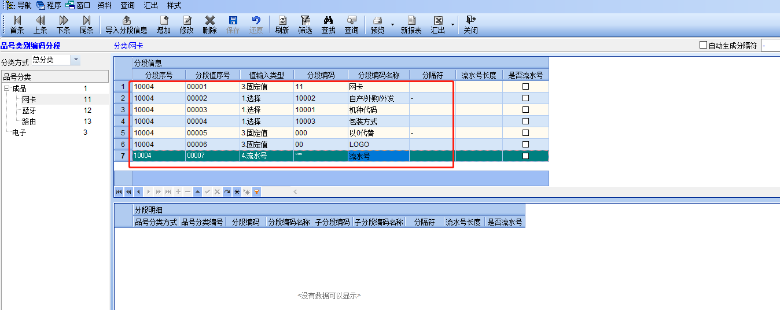The height and width of the screenshot is (310, 780).
Task: Open dropdown arrow next to 汇出
Action: coord(452,25)
